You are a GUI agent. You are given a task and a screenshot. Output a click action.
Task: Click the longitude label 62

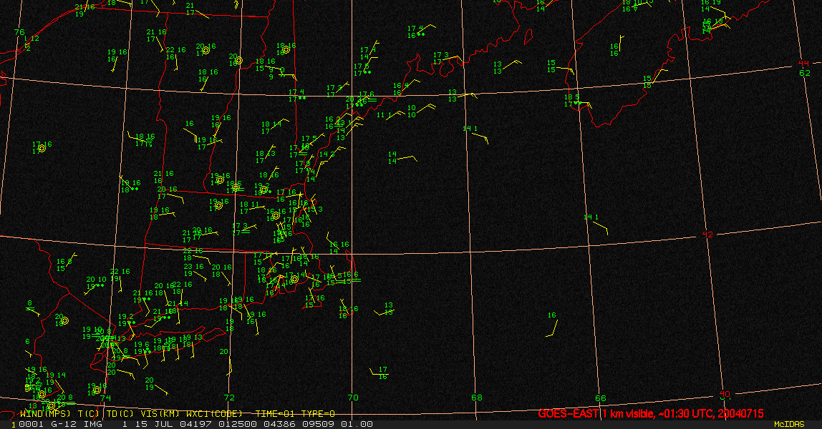pyautogui.click(x=805, y=73)
